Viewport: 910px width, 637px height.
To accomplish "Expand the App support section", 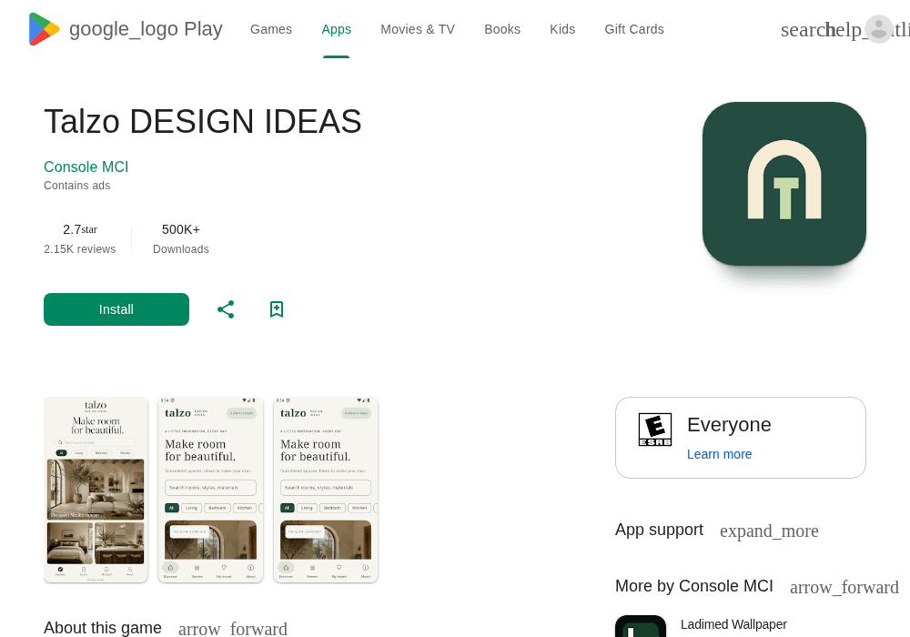I will coord(769,531).
